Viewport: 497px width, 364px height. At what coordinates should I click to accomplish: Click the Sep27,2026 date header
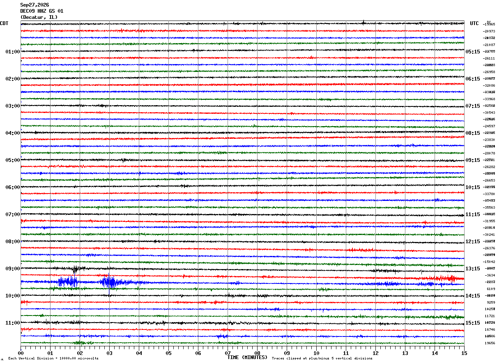click(x=35, y=5)
